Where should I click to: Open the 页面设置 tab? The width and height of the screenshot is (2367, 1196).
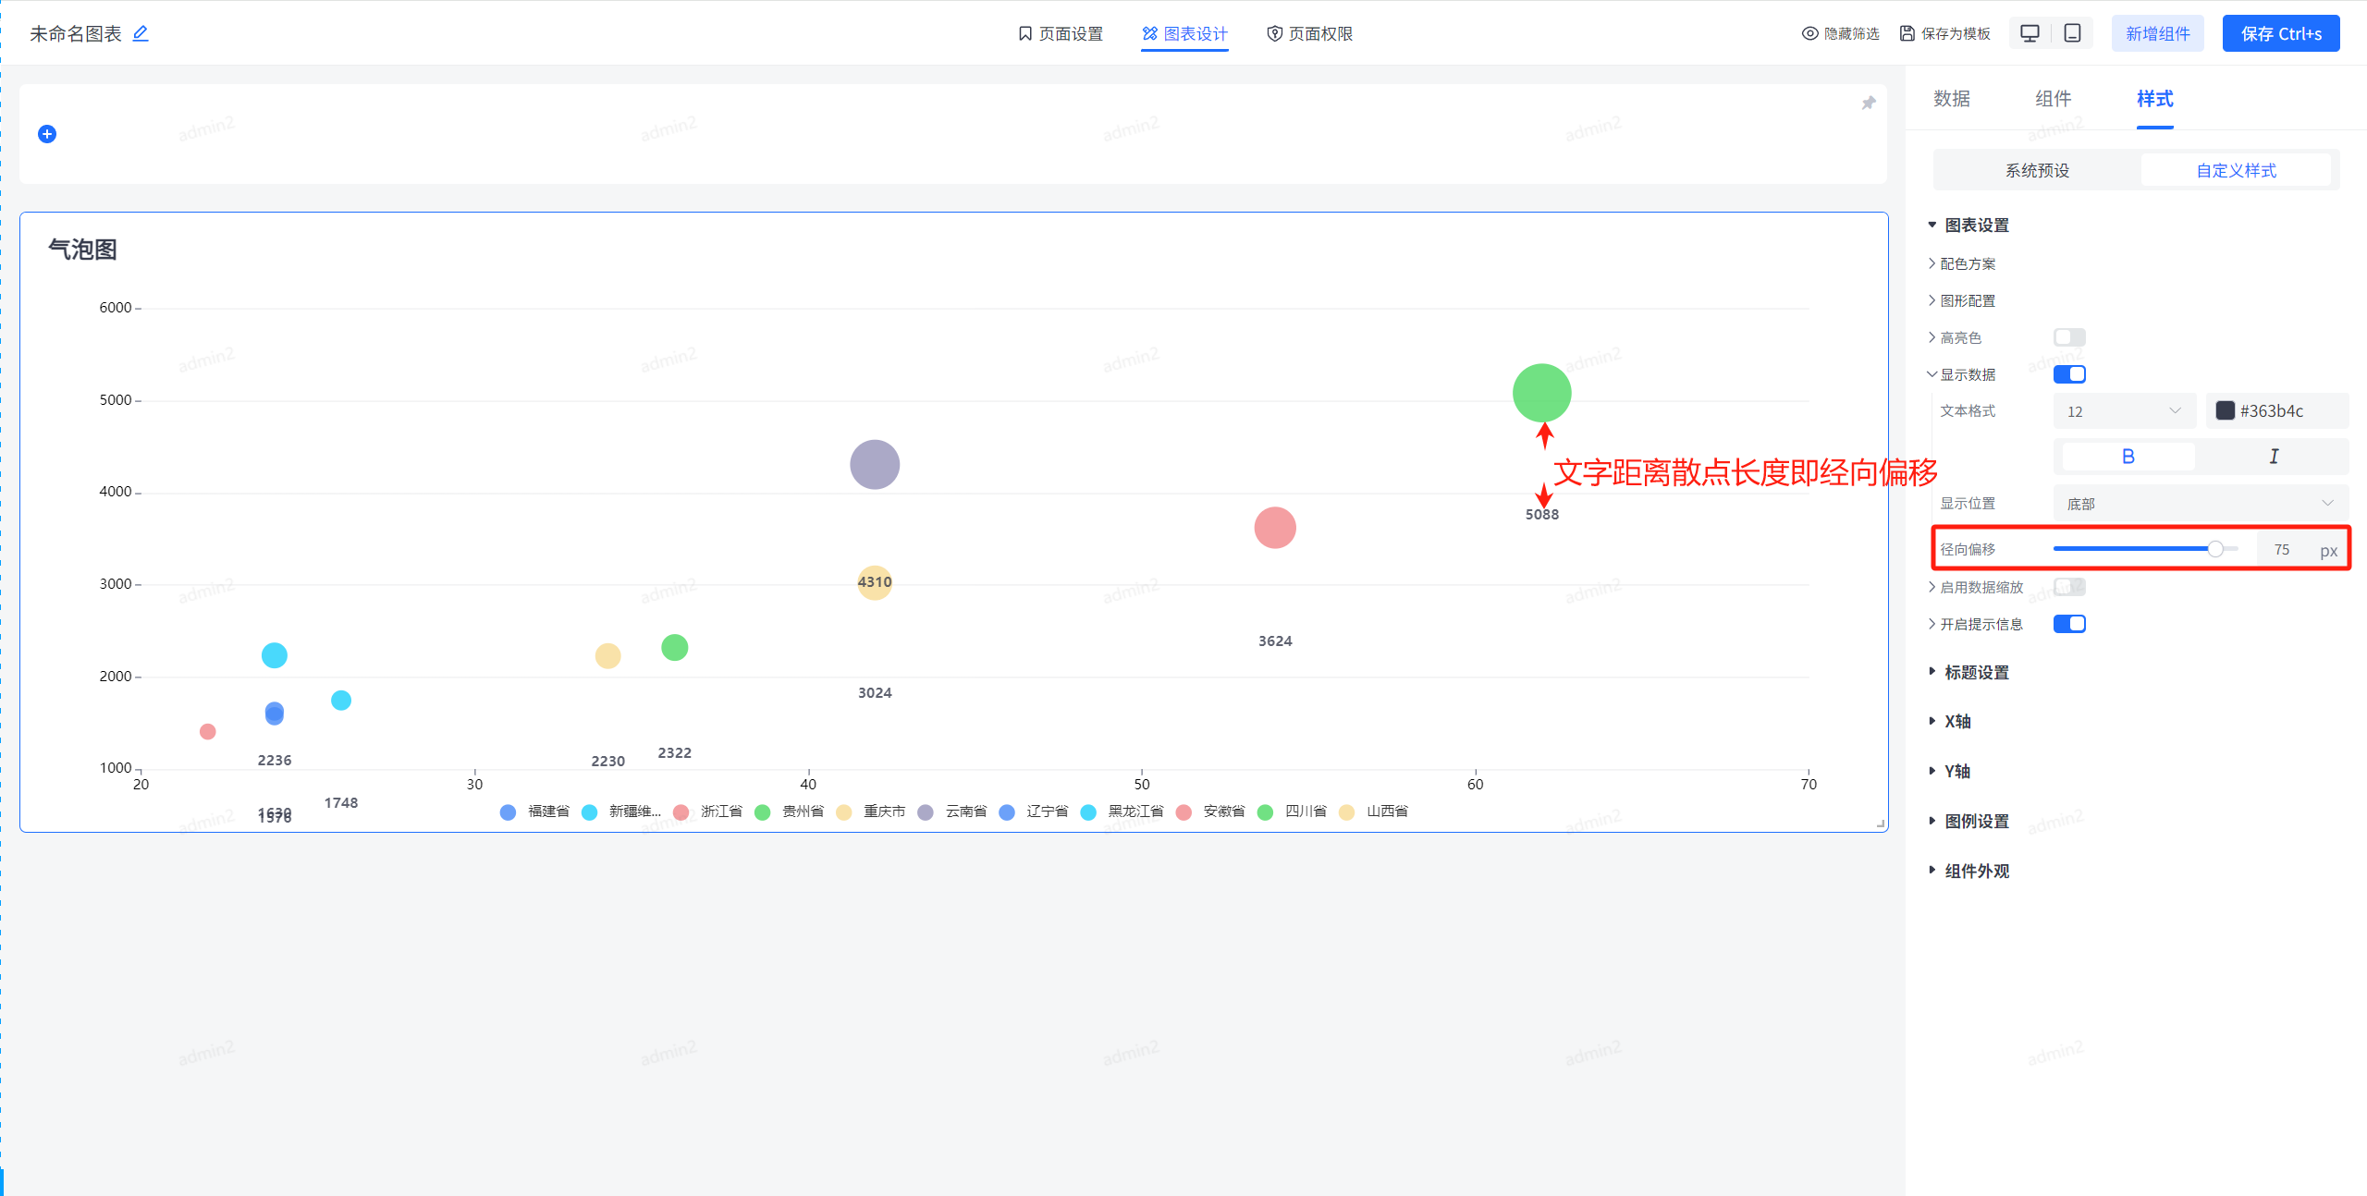tap(1061, 34)
